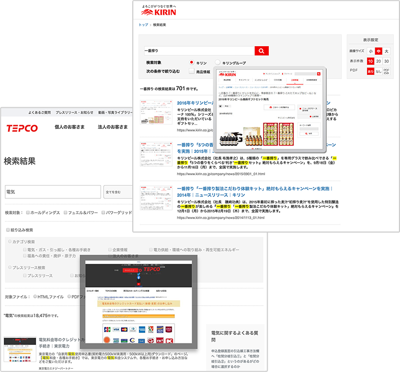Click the large TEPCO page preview popup

[x=139, y=302]
